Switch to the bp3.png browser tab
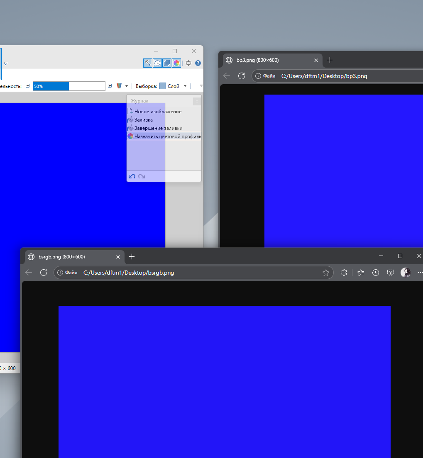Viewport: 423px width, 458px height. point(272,60)
